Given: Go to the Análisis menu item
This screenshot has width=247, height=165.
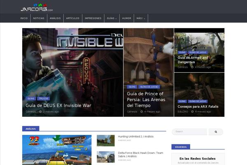Looking at the screenshot, I should pos(55,18).
